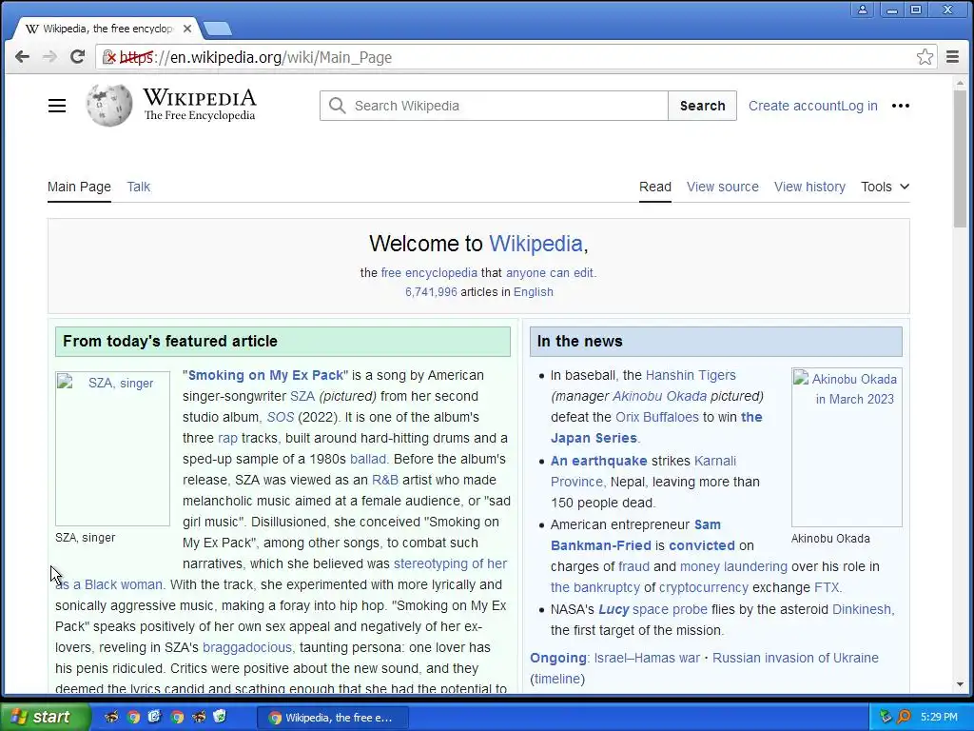Click the Windows Start button

click(45, 717)
